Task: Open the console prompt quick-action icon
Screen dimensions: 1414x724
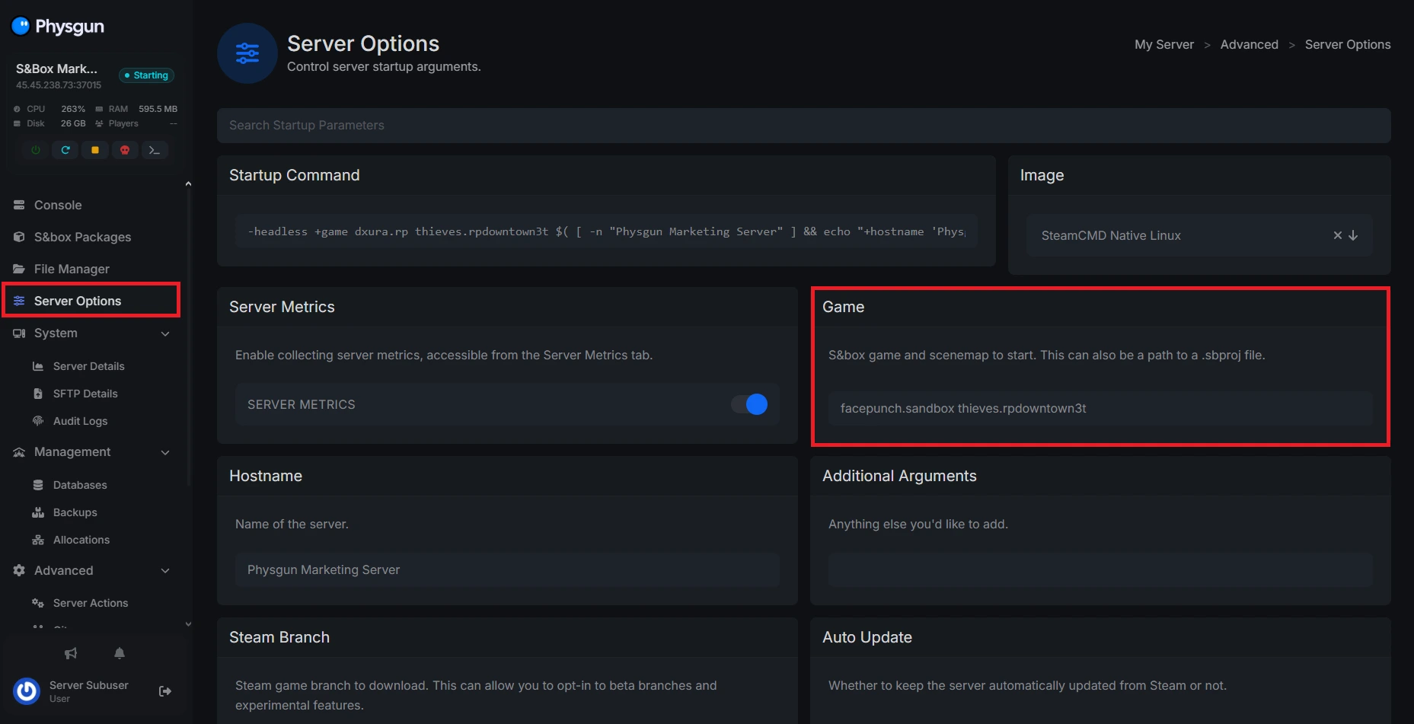Action: point(155,150)
